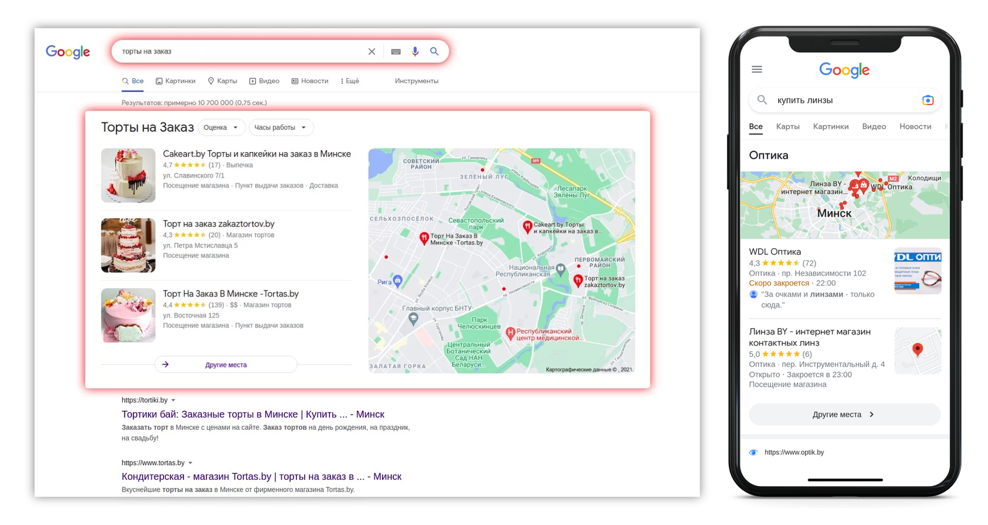
Task: Open WDL Оптика listing on phone
Action: tap(775, 252)
